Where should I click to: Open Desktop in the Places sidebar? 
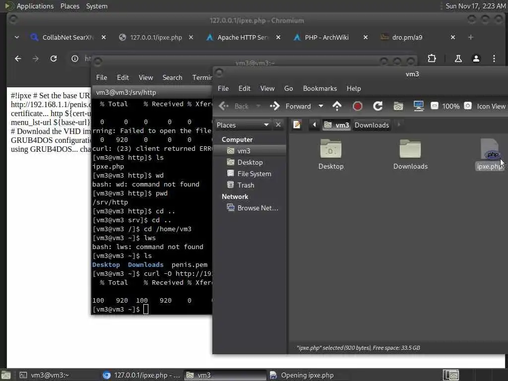[250, 162]
